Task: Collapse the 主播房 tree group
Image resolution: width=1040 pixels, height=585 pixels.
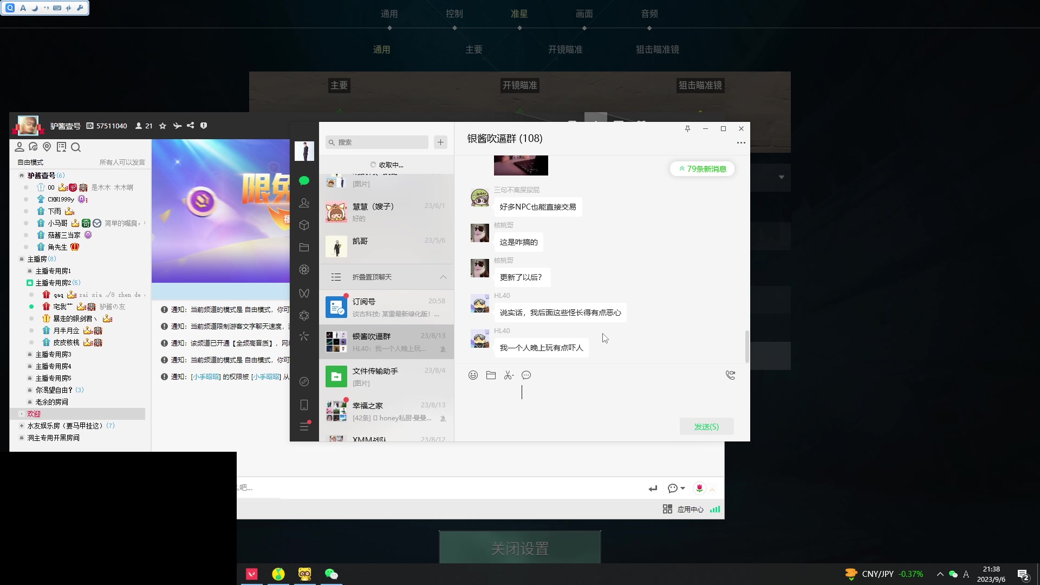Action: [22, 259]
